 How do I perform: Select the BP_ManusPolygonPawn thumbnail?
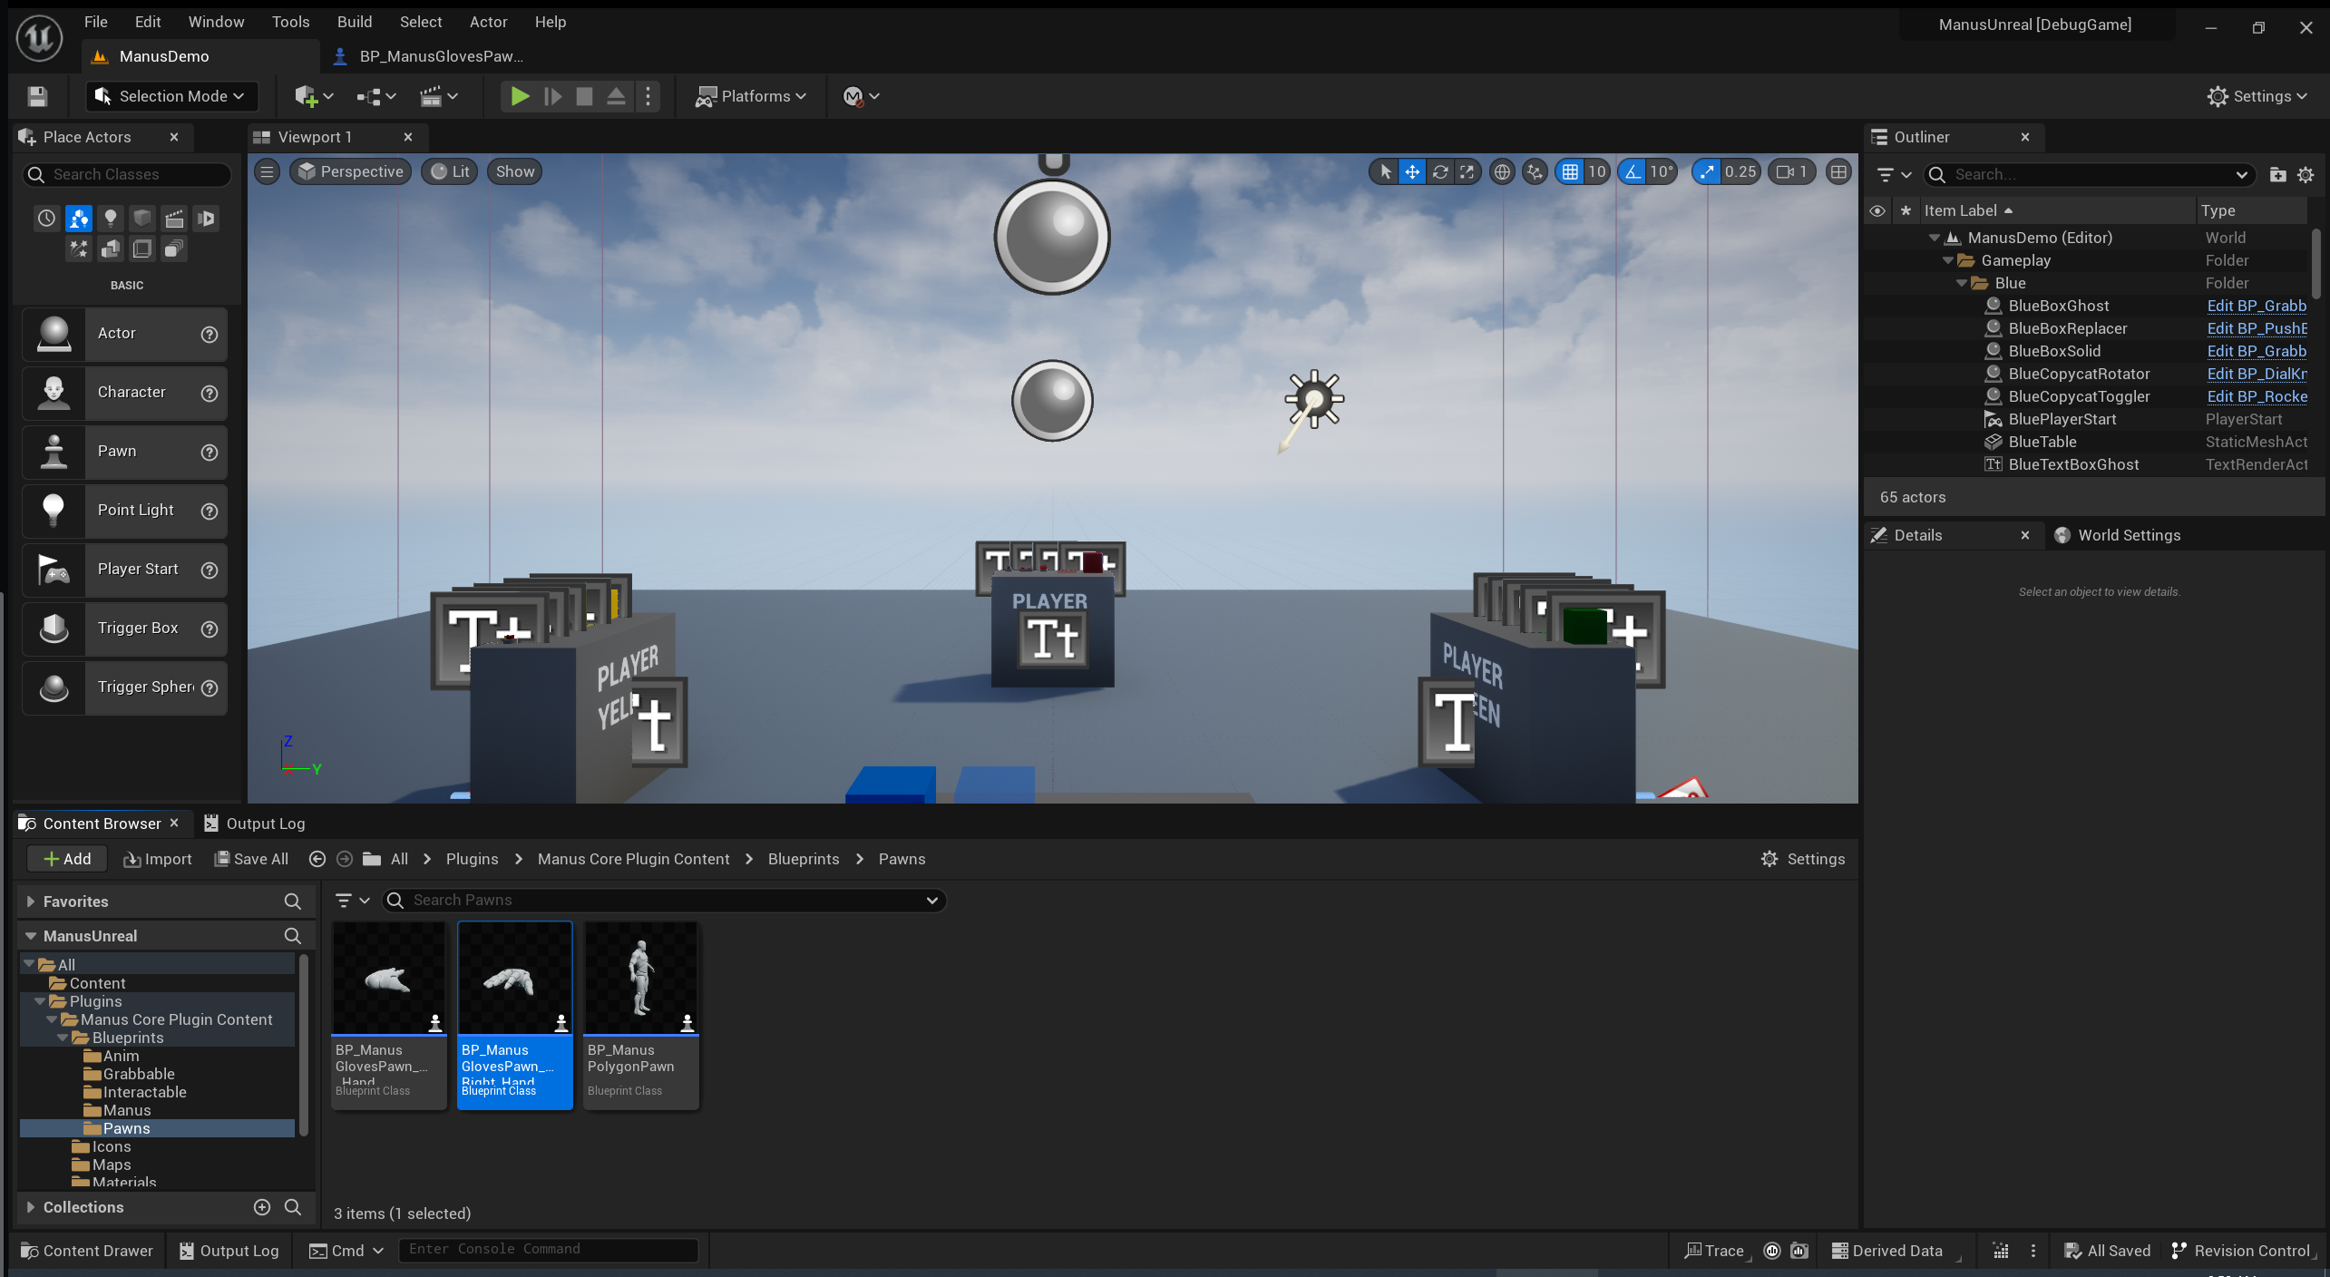click(x=641, y=980)
